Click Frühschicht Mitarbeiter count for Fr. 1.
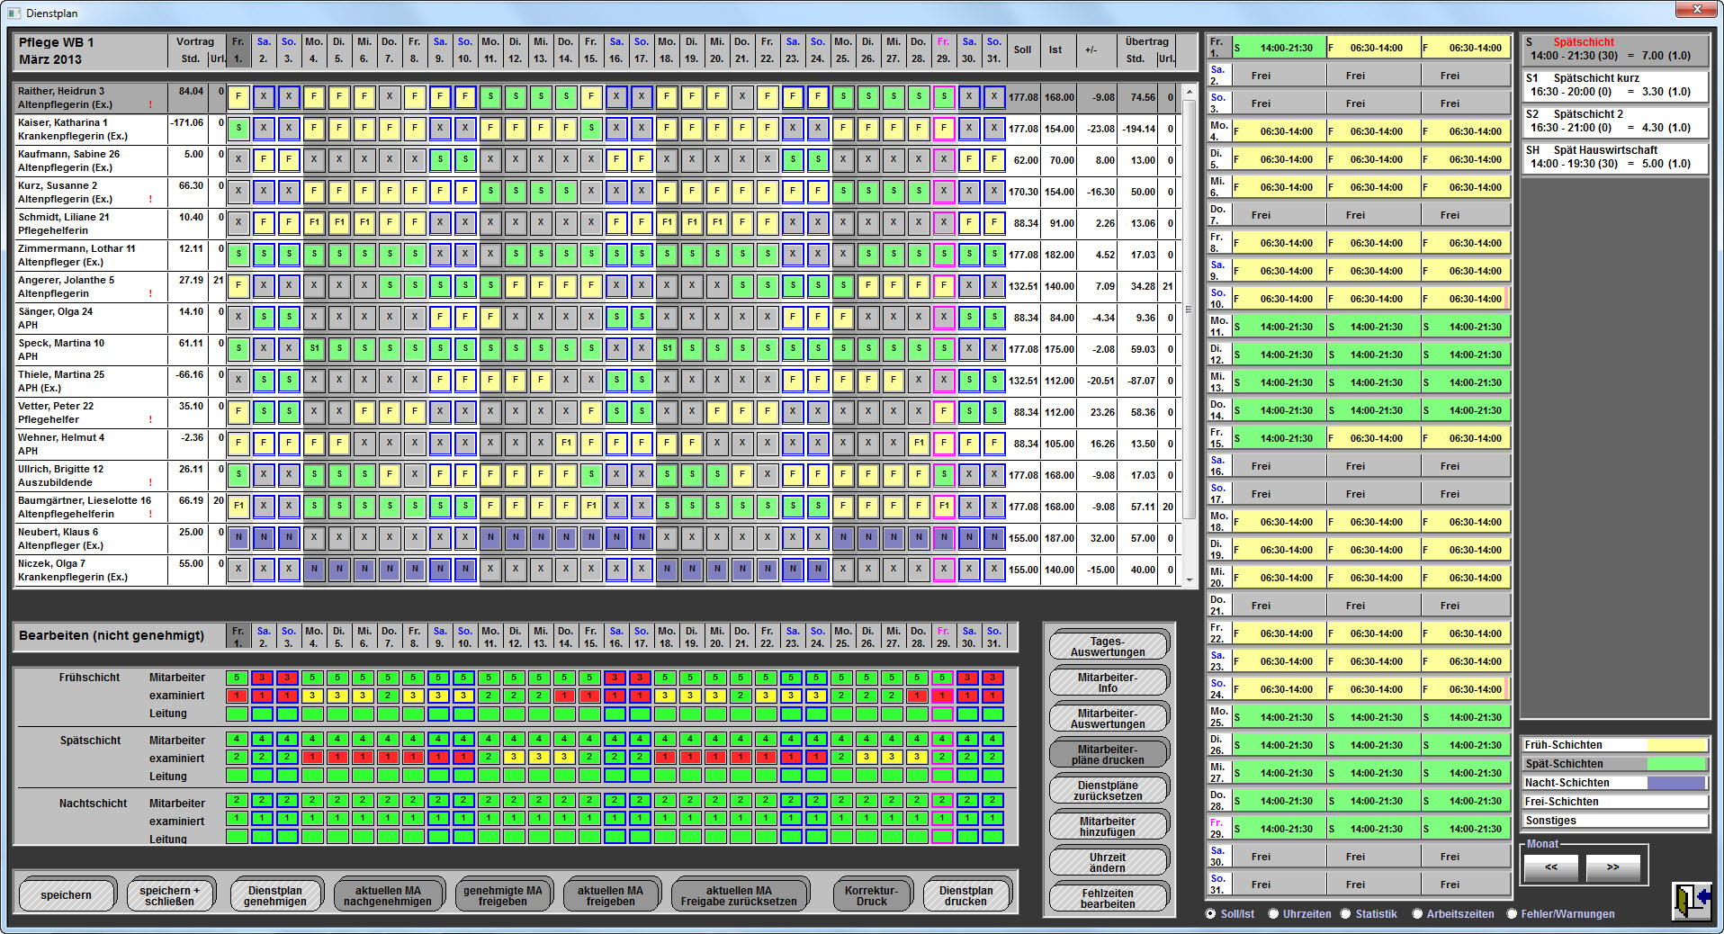The image size is (1724, 934). pyautogui.click(x=237, y=678)
